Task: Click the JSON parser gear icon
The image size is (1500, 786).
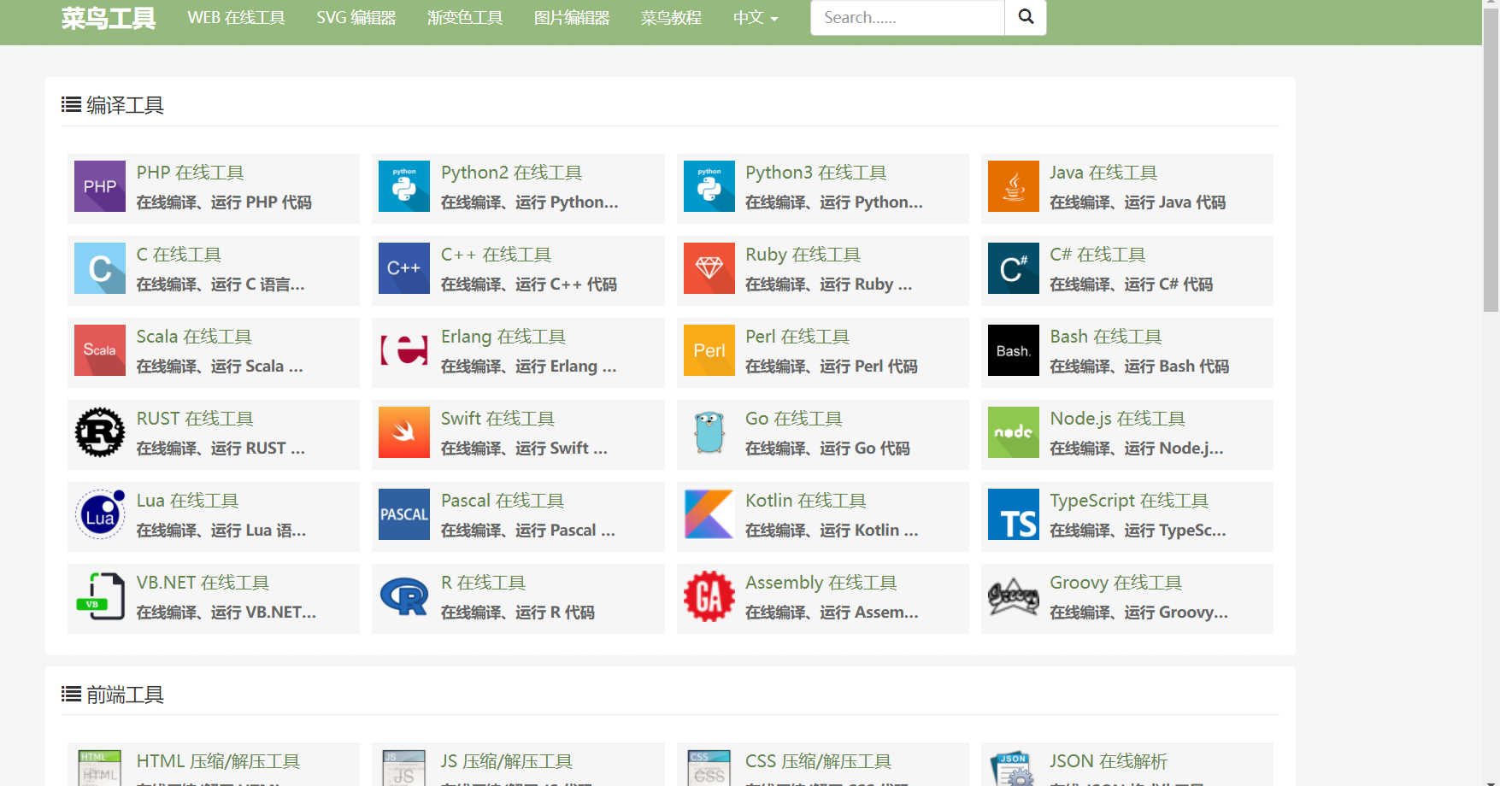Action: pos(1014,767)
